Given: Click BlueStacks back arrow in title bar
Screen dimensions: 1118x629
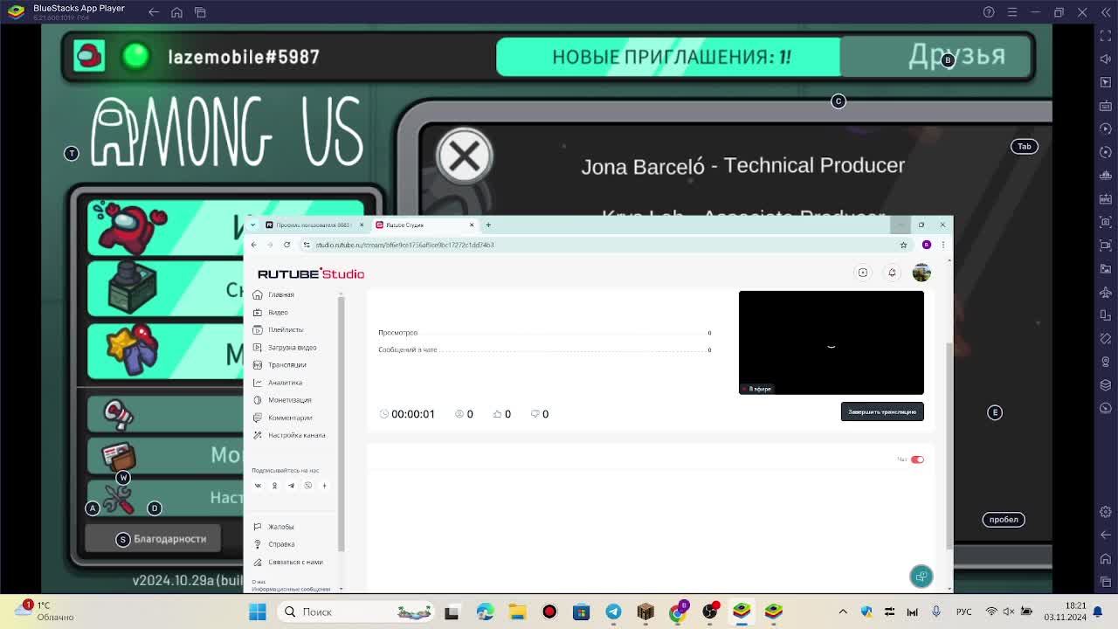Looking at the screenshot, I should click(154, 12).
